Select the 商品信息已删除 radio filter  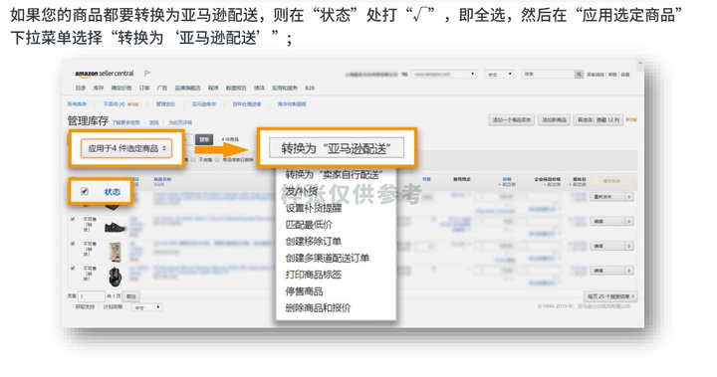217,160
